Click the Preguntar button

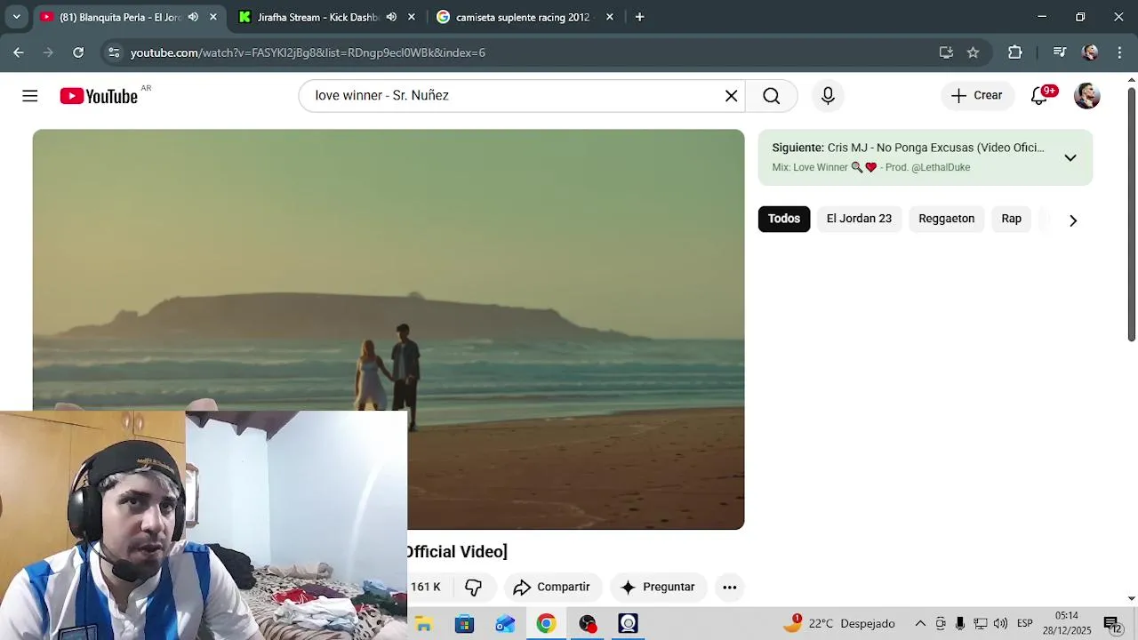[658, 587]
